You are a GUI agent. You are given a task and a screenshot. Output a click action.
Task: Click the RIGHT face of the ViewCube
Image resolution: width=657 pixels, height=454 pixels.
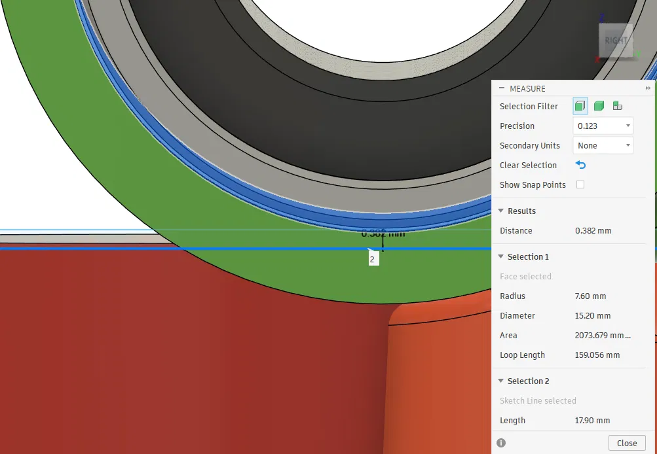tap(616, 41)
